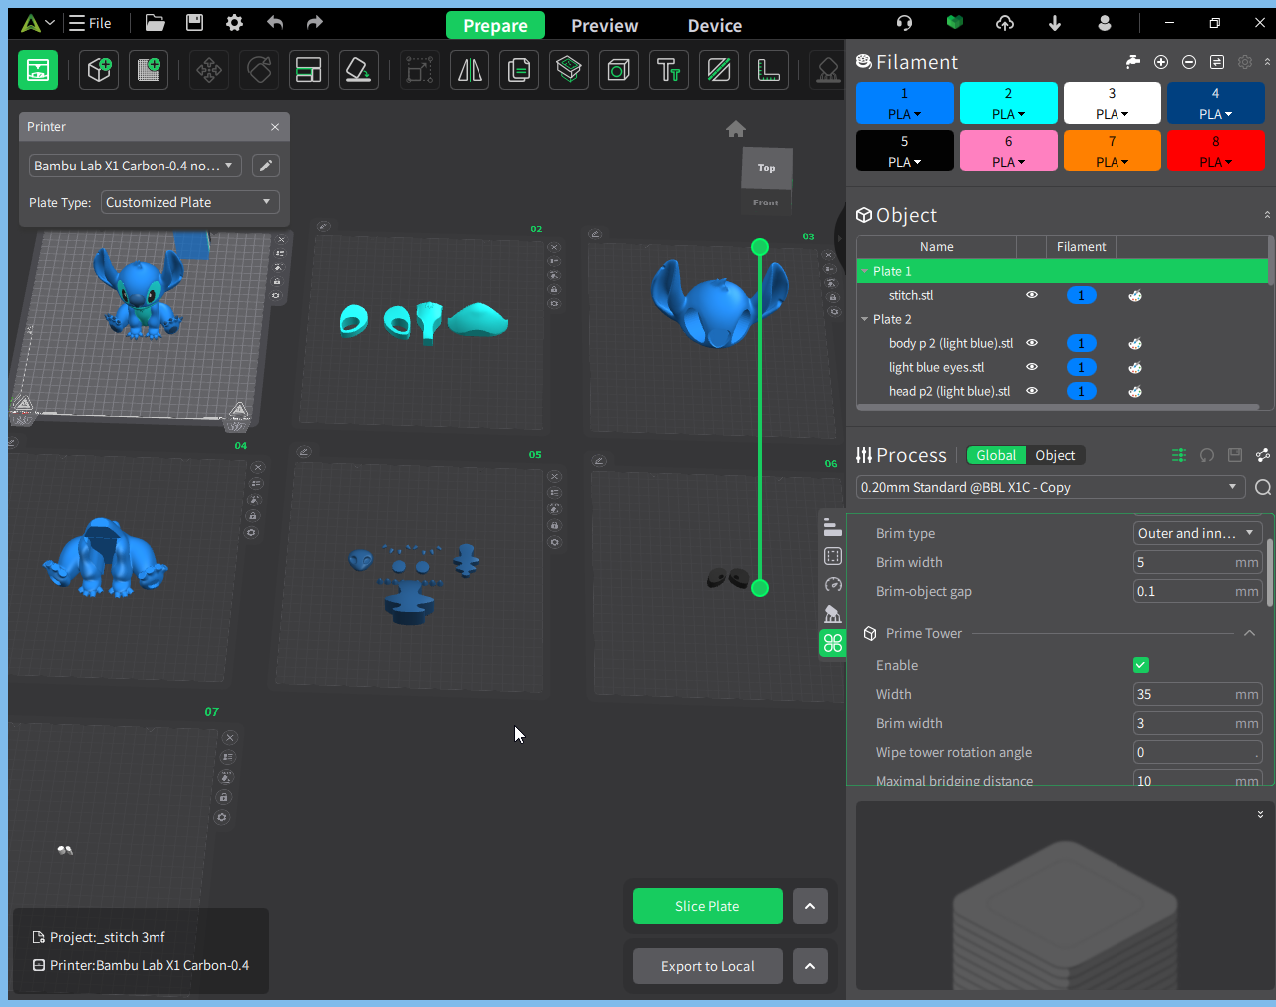Open flushing volumes via the faucet icon
Image resolution: width=1276 pixels, height=1007 pixels.
point(1133,62)
